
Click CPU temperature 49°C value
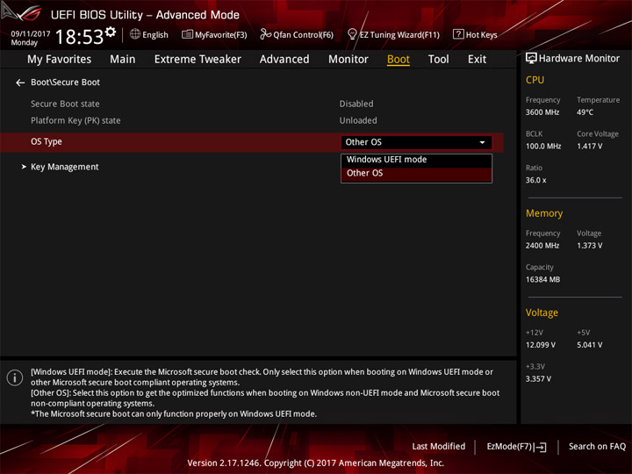point(585,112)
